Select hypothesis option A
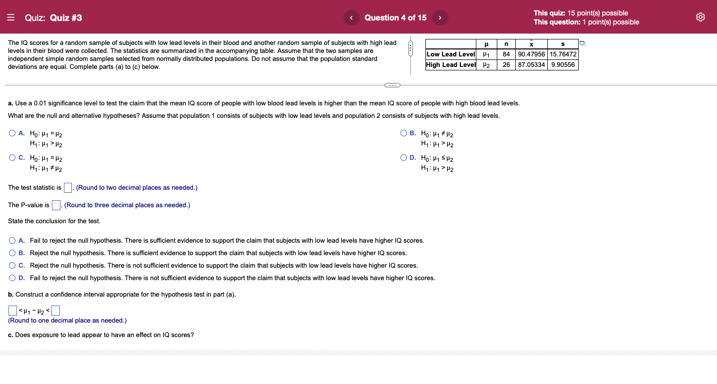 point(11,132)
